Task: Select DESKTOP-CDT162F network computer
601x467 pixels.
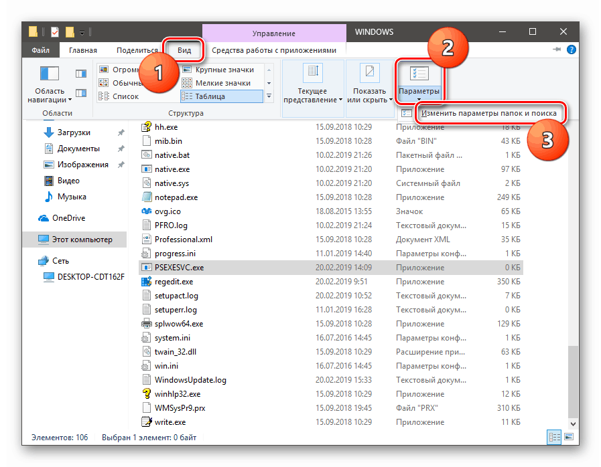Action: click(90, 277)
